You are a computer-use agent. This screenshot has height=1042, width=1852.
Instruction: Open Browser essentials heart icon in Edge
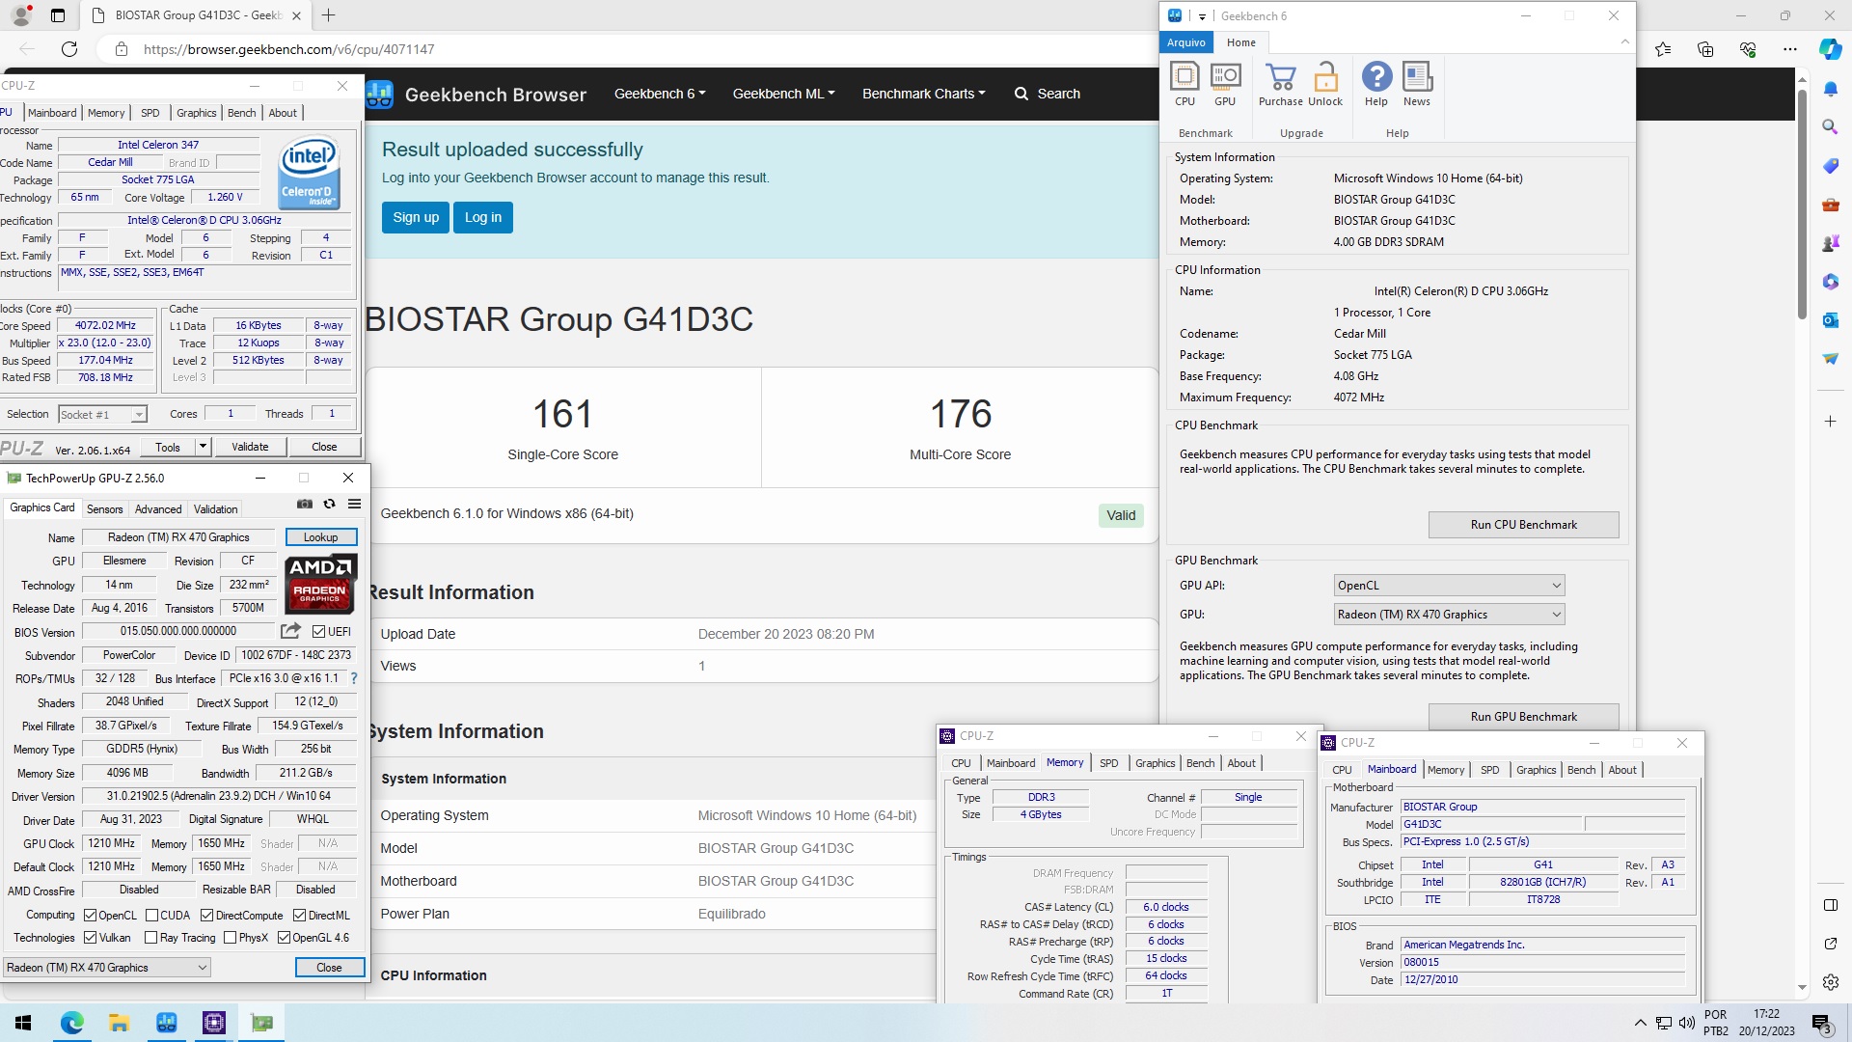1748,49
